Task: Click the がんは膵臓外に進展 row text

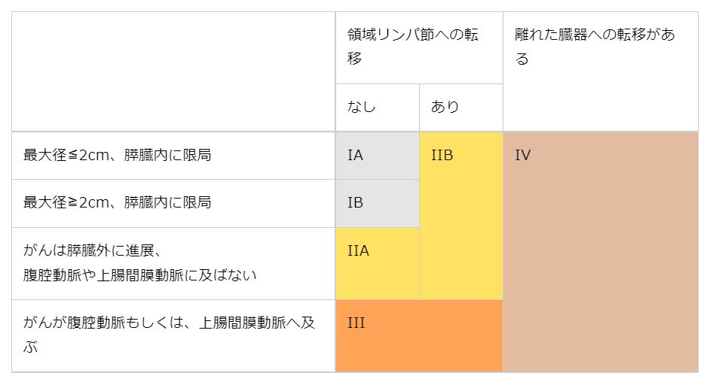Action: [92, 250]
